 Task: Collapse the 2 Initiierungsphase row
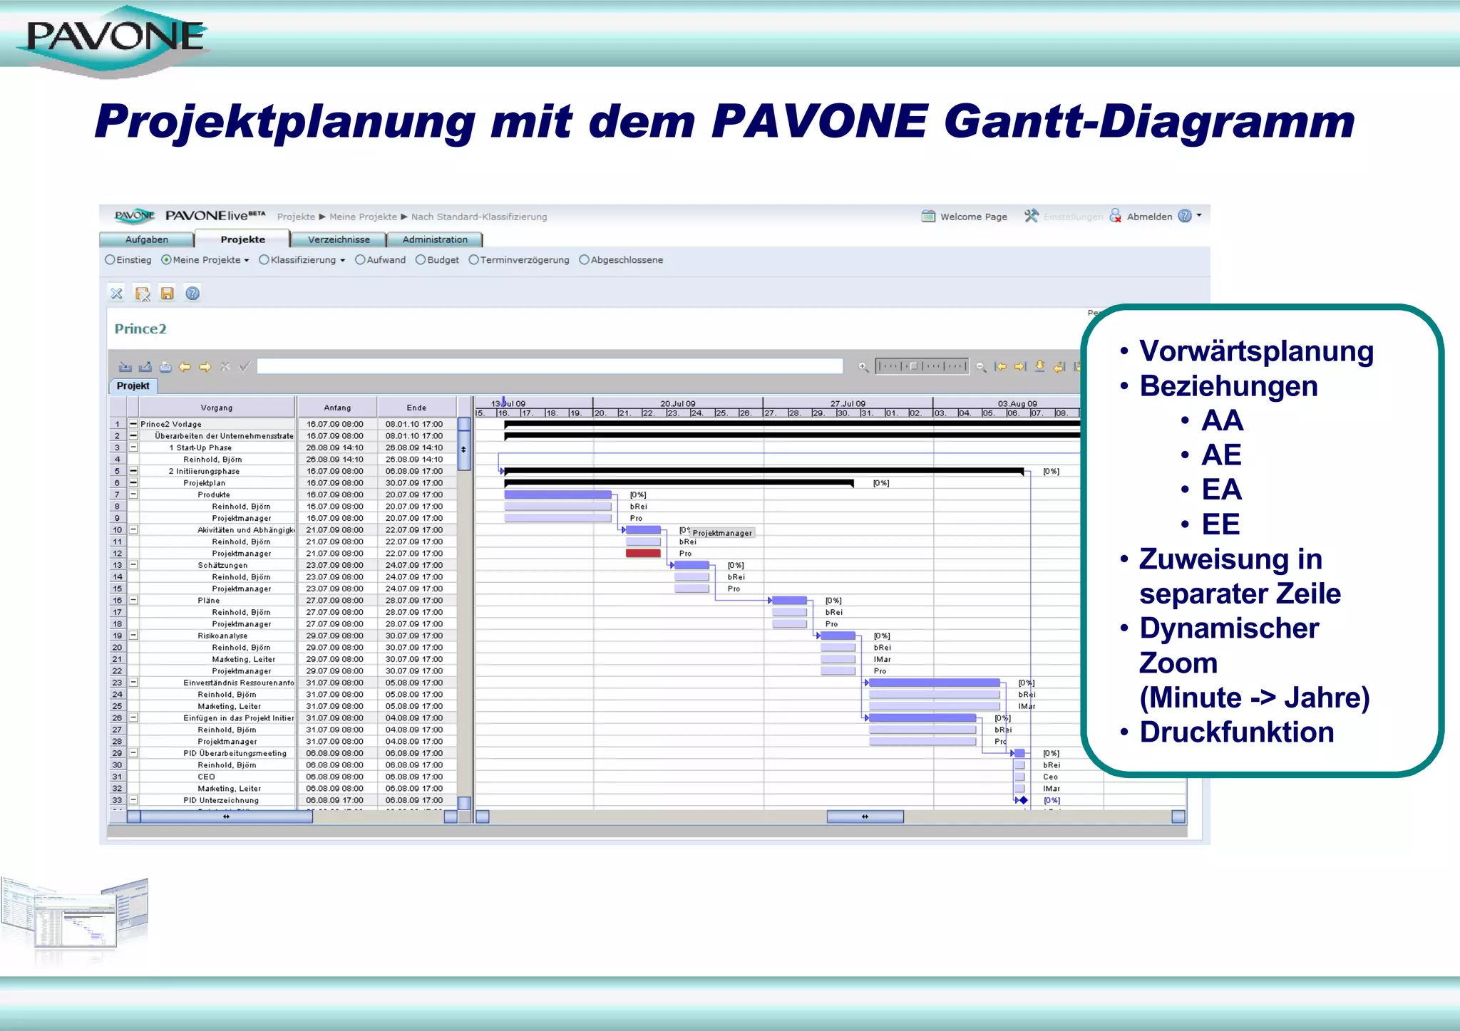tap(133, 471)
